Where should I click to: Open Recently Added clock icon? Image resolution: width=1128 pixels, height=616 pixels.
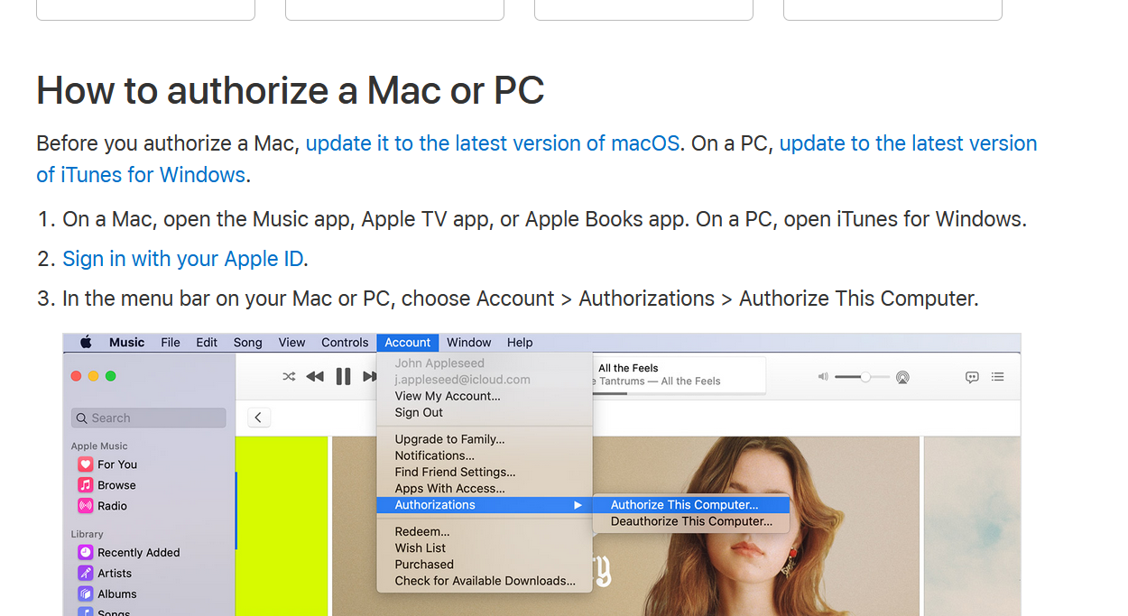coord(86,553)
